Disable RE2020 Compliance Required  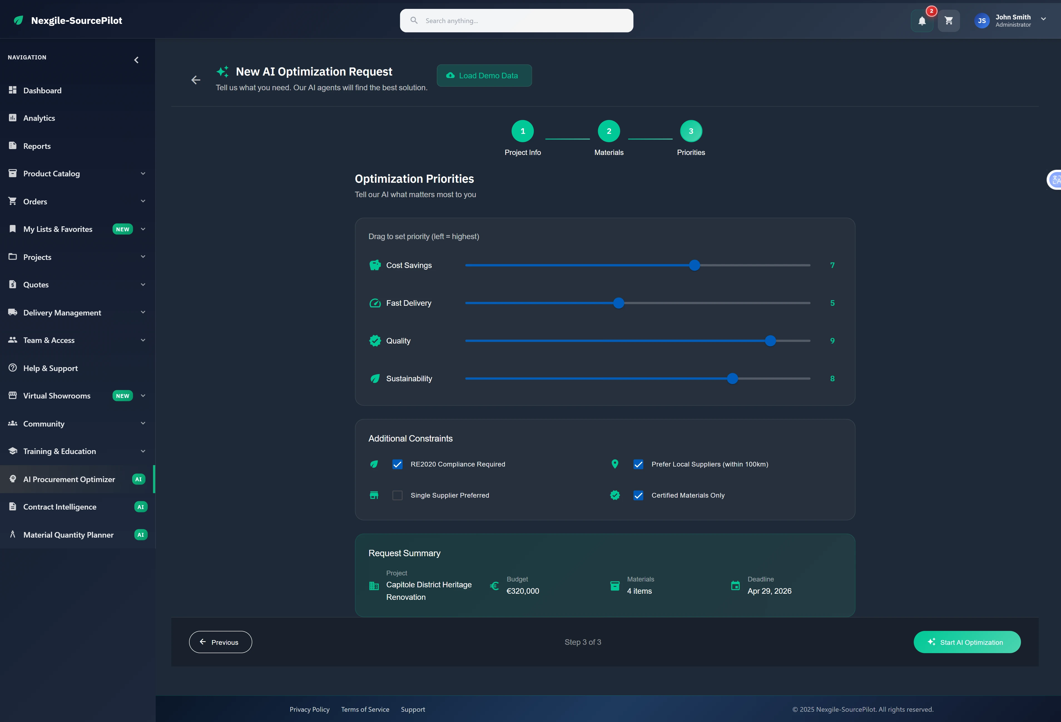pyautogui.click(x=397, y=464)
